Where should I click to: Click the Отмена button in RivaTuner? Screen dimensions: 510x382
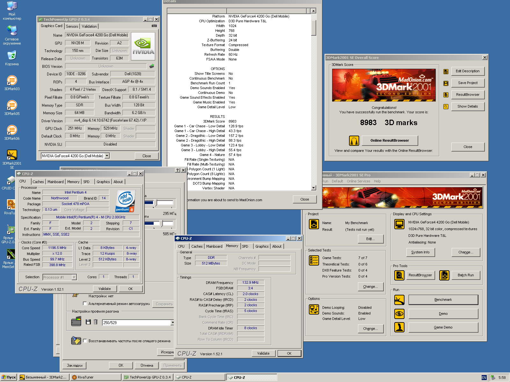tap(147, 365)
